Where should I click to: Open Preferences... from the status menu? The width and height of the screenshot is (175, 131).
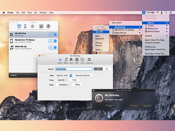coord(156,47)
